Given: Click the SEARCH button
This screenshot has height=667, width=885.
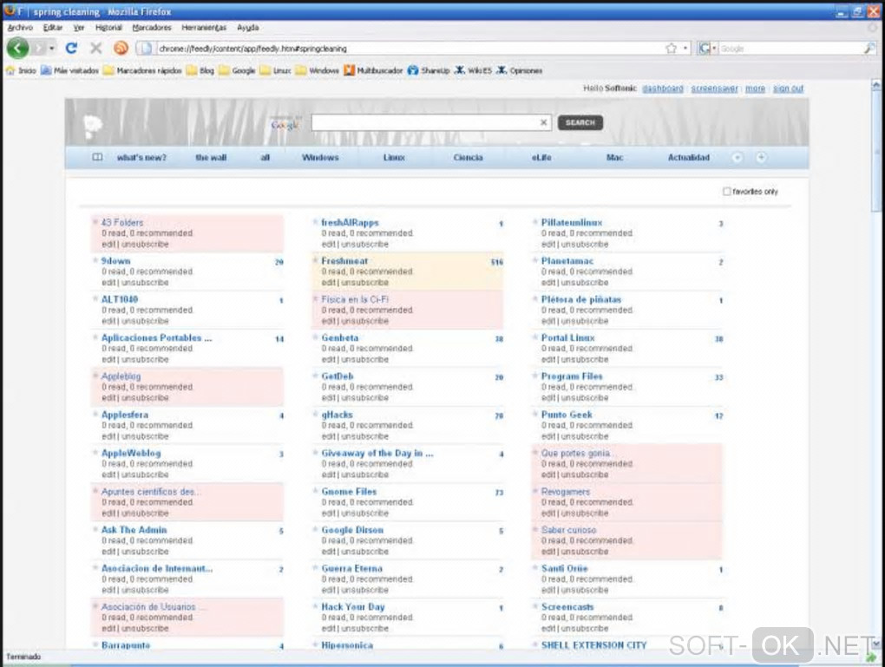Looking at the screenshot, I should 580,122.
